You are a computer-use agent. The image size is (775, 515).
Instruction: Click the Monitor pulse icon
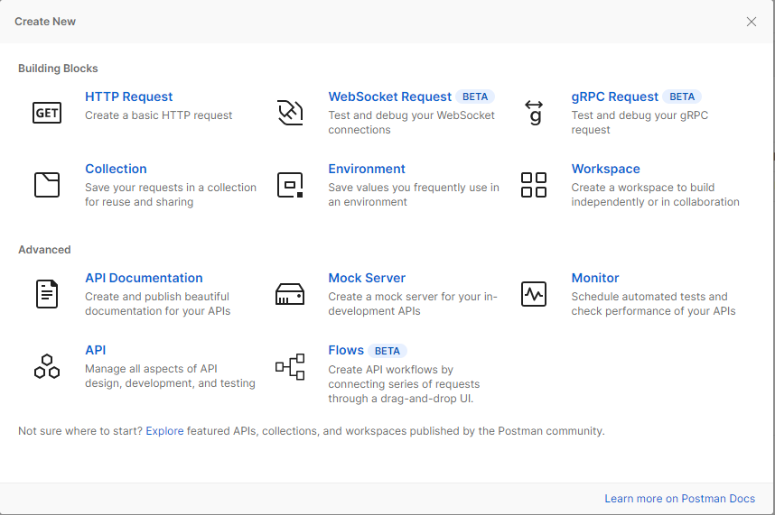point(534,294)
